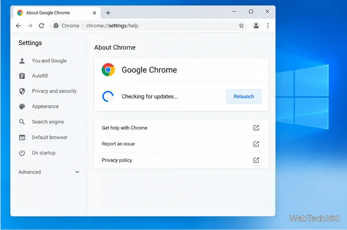Select the About Google Chrome tab

[57, 13]
